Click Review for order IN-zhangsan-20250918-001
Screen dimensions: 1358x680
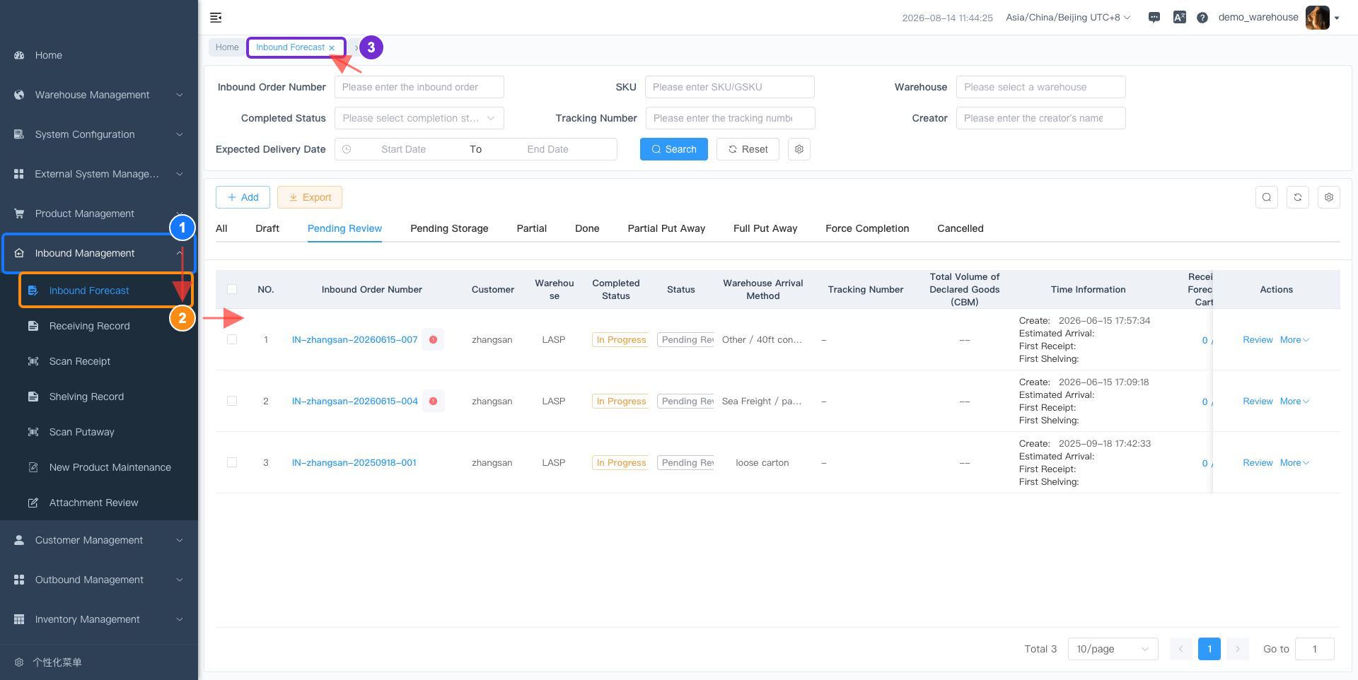click(x=1258, y=463)
